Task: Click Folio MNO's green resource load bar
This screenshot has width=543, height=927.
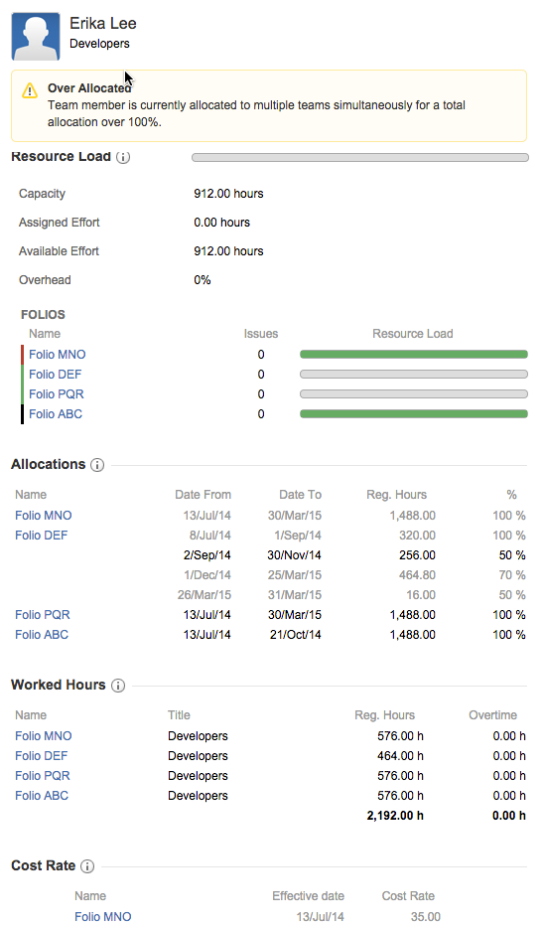Action: [x=414, y=355]
